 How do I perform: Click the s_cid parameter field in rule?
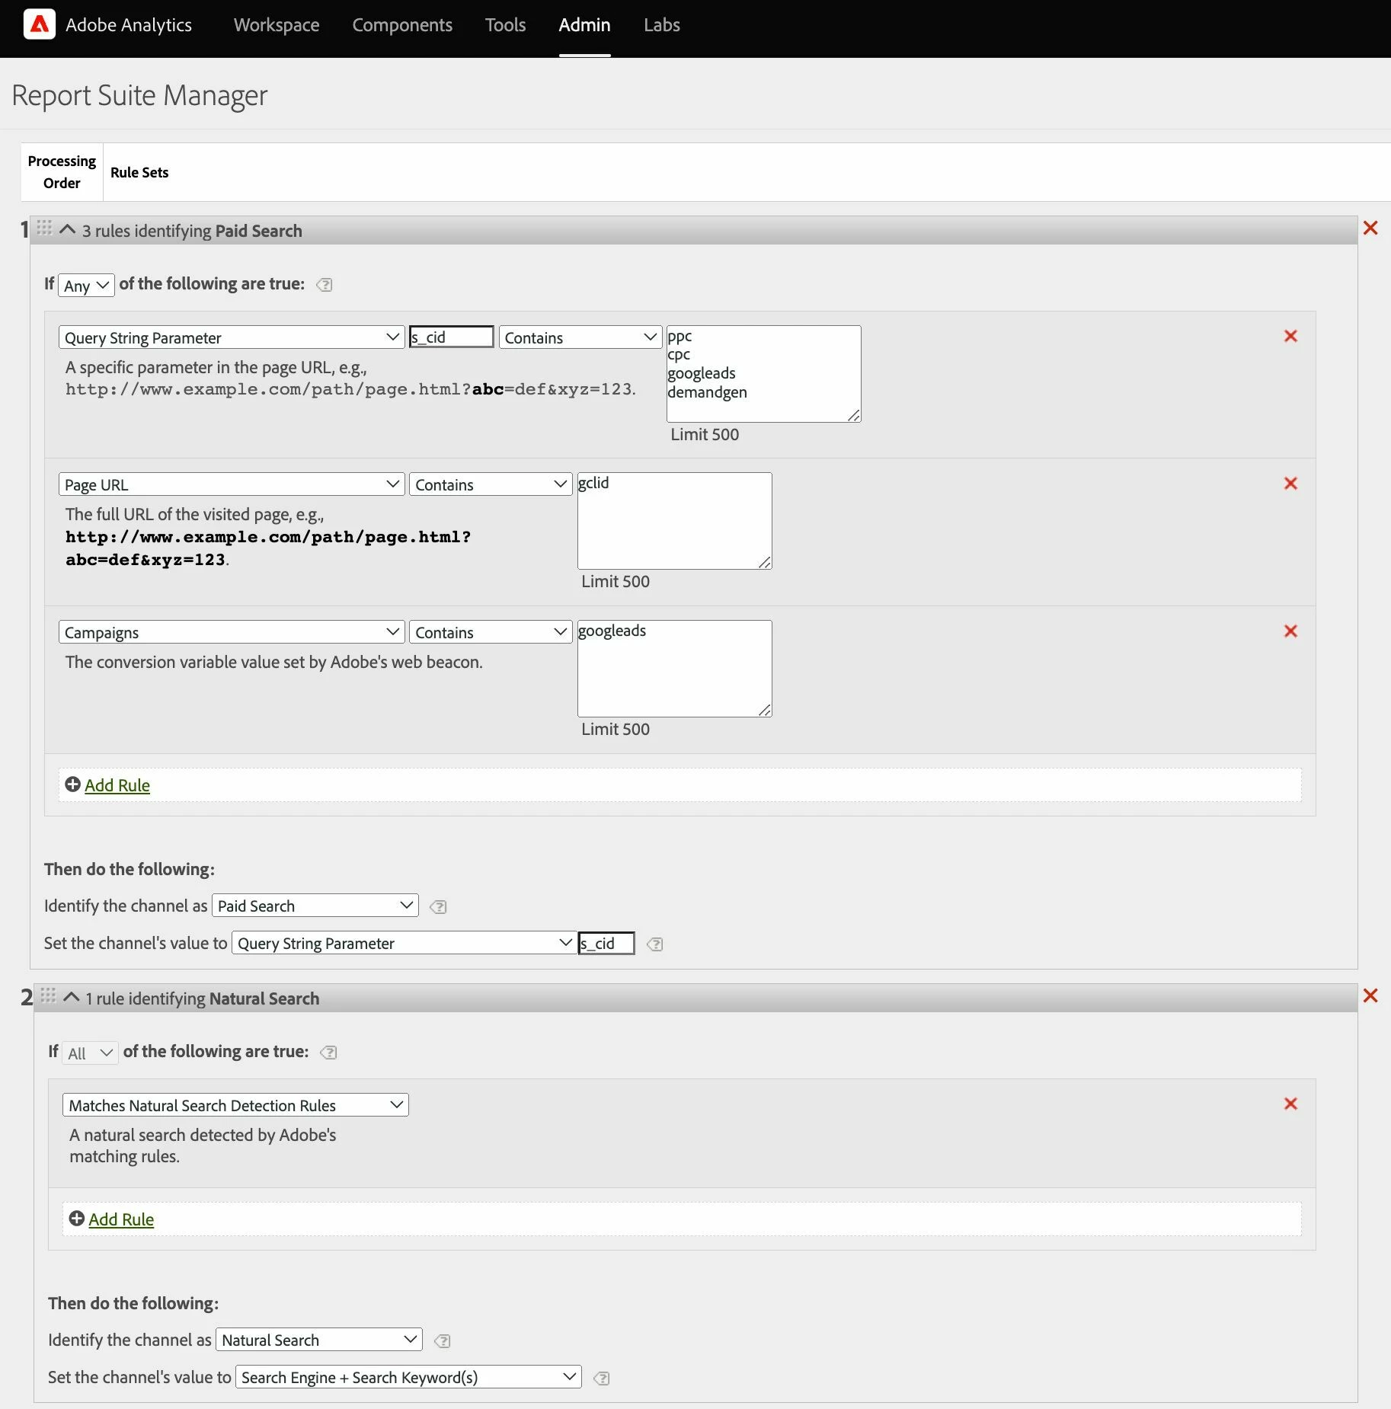[x=452, y=337]
